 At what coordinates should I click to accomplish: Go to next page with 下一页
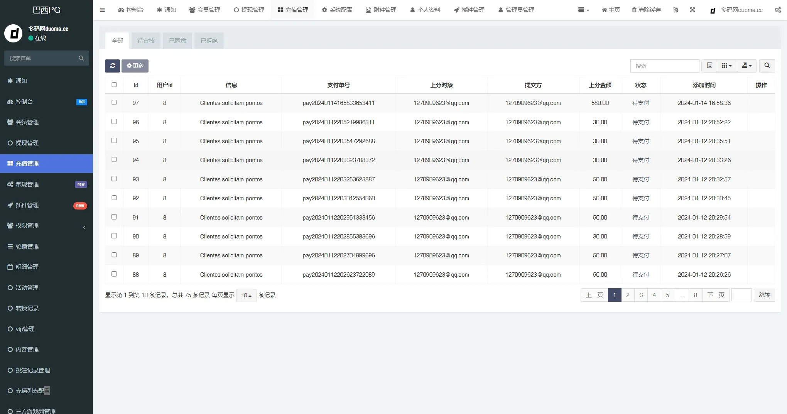coord(716,295)
